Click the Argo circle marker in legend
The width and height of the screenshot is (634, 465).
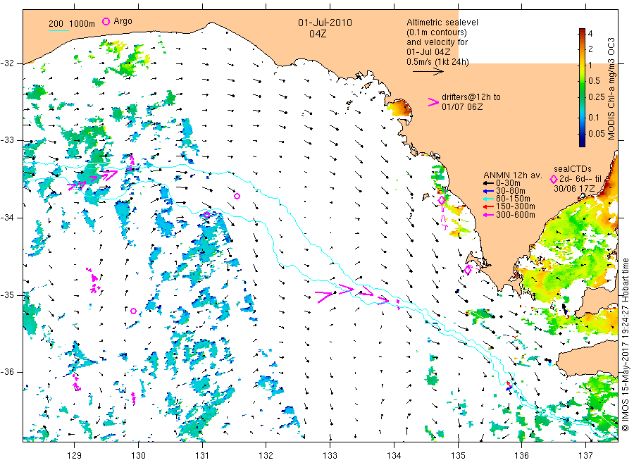pos(106,21)
